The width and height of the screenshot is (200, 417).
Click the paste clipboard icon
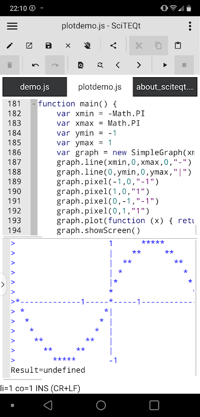point(178,46)
